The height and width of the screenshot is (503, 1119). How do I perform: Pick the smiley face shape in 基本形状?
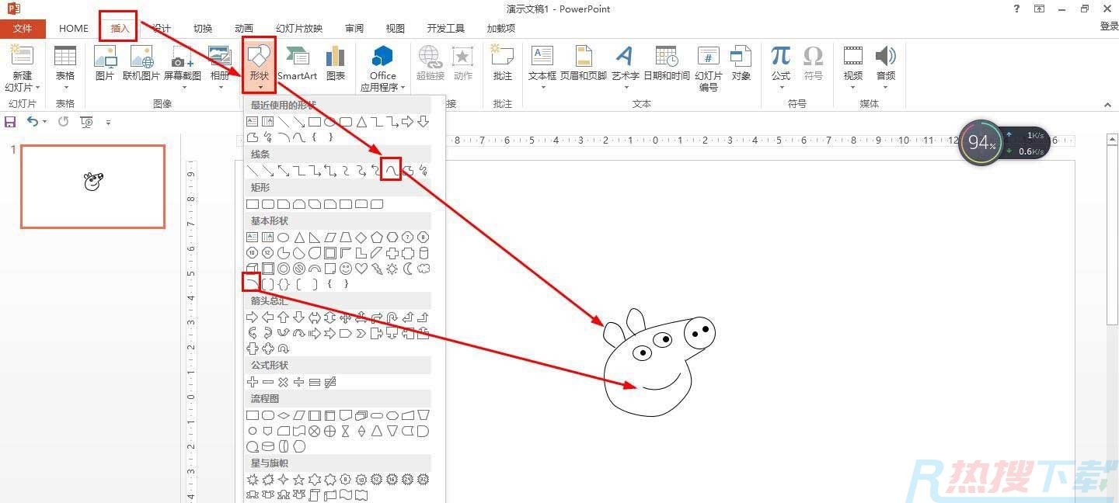(x=346, y=269)
